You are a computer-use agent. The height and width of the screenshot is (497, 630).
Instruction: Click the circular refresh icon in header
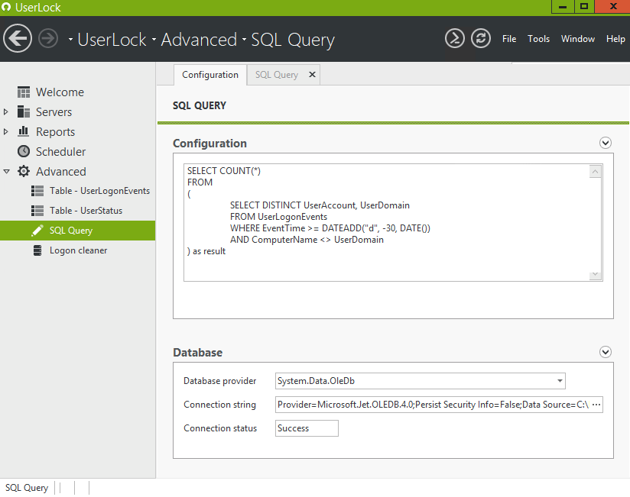pos(481,38)
